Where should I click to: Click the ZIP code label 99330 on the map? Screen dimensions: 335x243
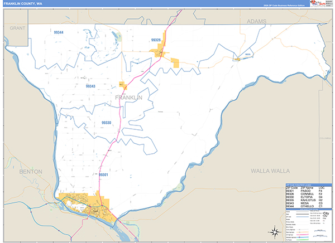[106, 123]
